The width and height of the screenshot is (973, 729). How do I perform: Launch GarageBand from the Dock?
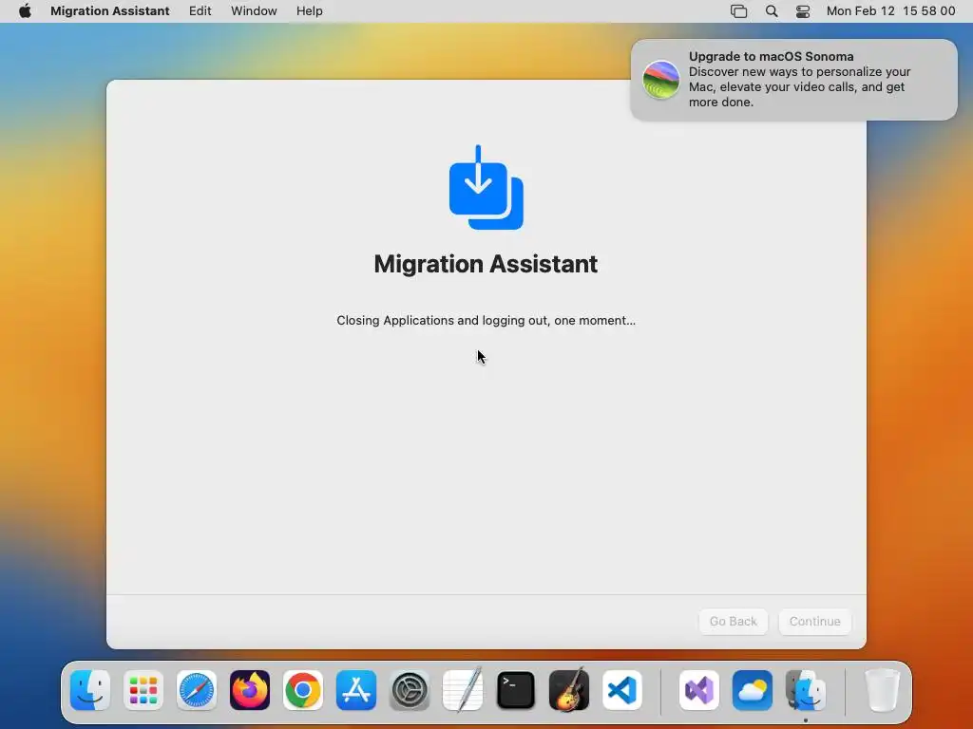click(569, 689)
